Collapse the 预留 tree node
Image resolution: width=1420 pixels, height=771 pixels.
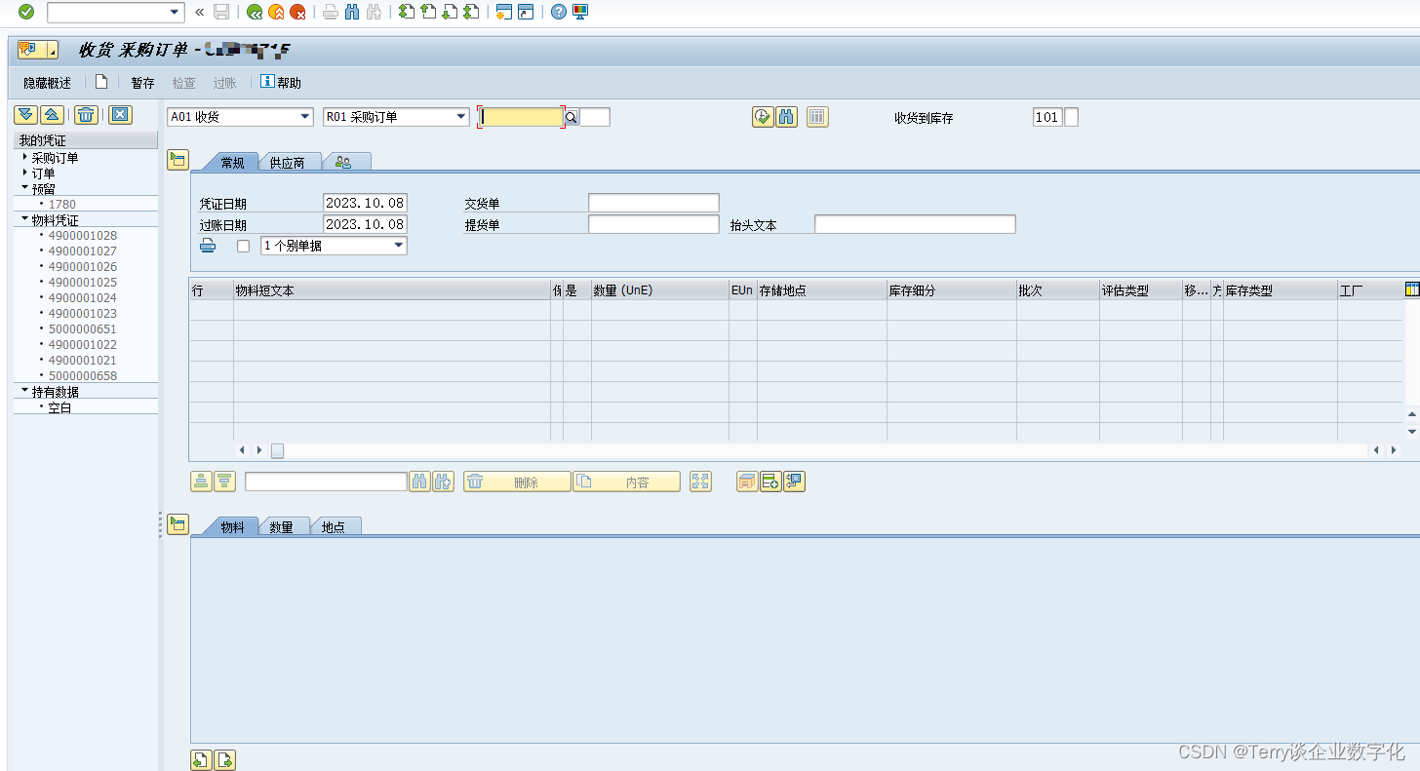click(21, 188)
